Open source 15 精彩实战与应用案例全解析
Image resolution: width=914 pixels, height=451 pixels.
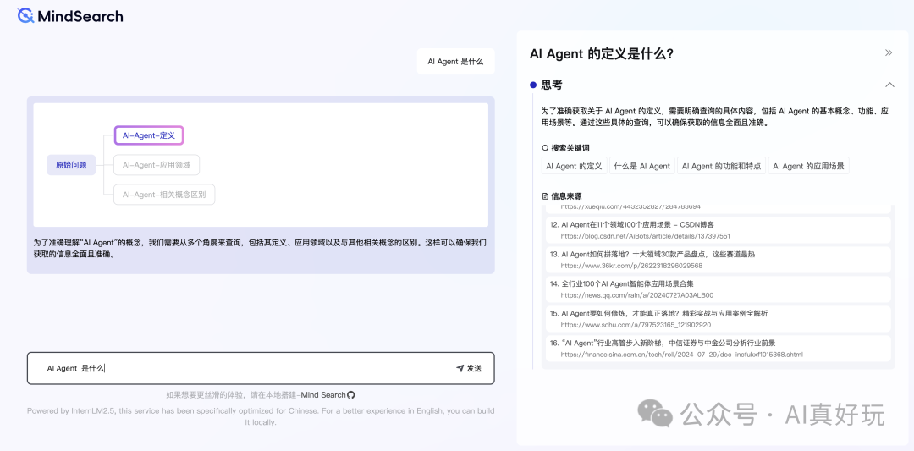[719, 319]
